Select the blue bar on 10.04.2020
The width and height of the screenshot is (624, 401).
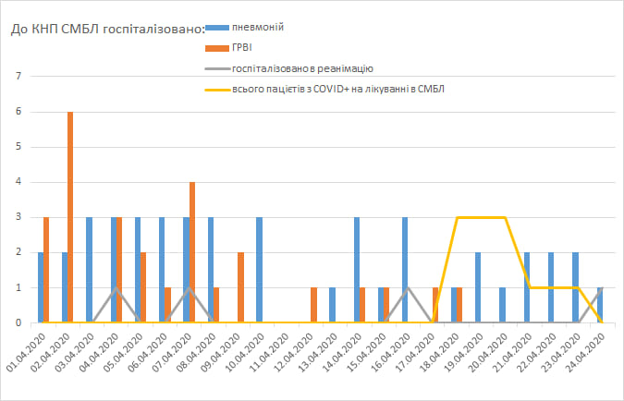[259, 270]
